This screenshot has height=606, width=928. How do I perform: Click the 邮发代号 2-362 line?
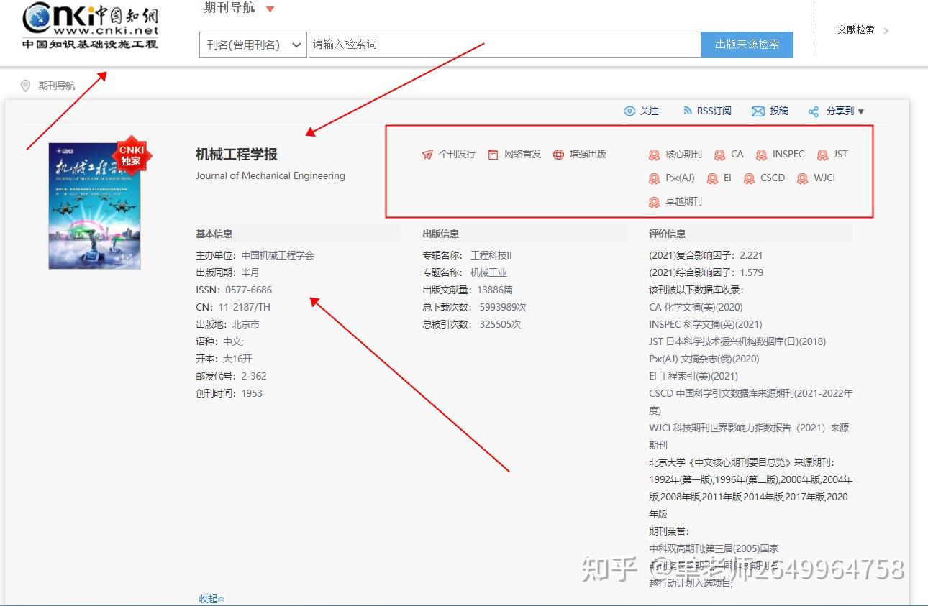pyautogui.click(x=231, y=376)
